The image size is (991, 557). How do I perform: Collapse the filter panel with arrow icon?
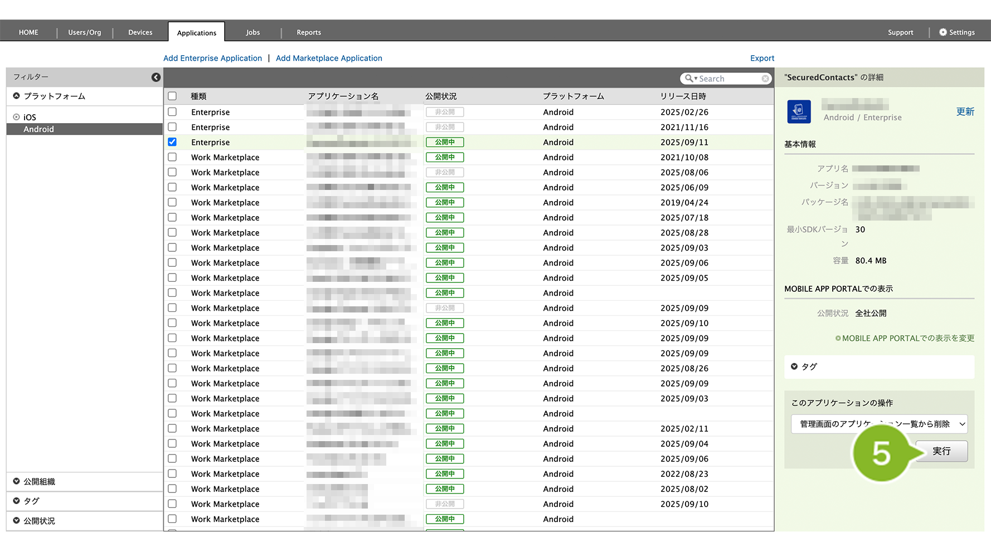coord(156,77)
